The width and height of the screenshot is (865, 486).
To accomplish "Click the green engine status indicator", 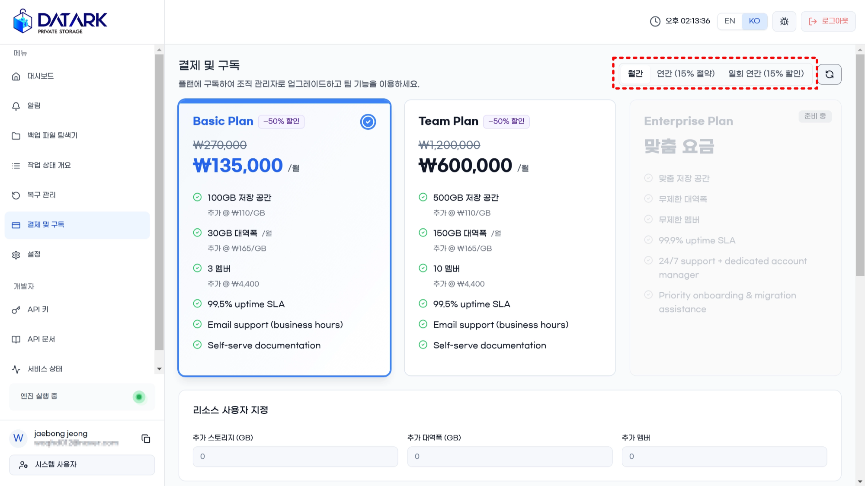I will (x=139, y=396).
